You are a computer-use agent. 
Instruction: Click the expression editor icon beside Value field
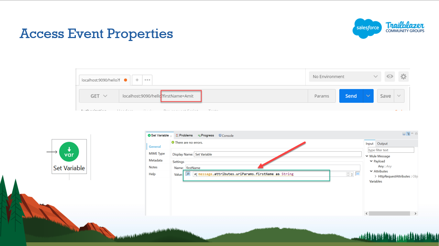[358, 174]
